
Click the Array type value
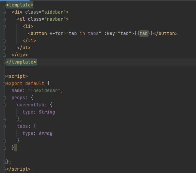tap(46, 134)
